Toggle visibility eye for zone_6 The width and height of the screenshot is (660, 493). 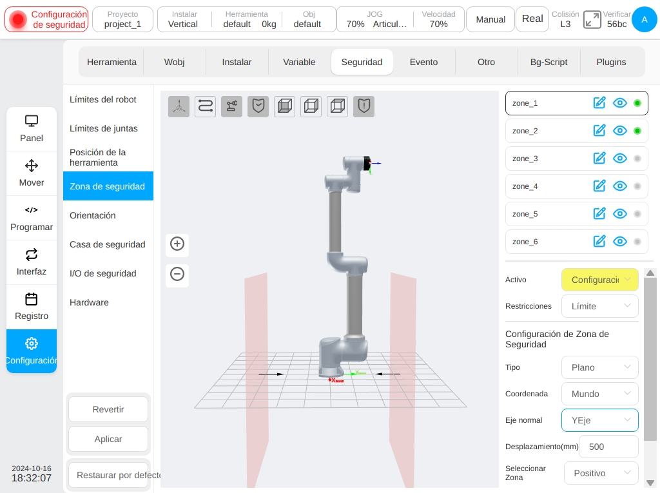620,242
